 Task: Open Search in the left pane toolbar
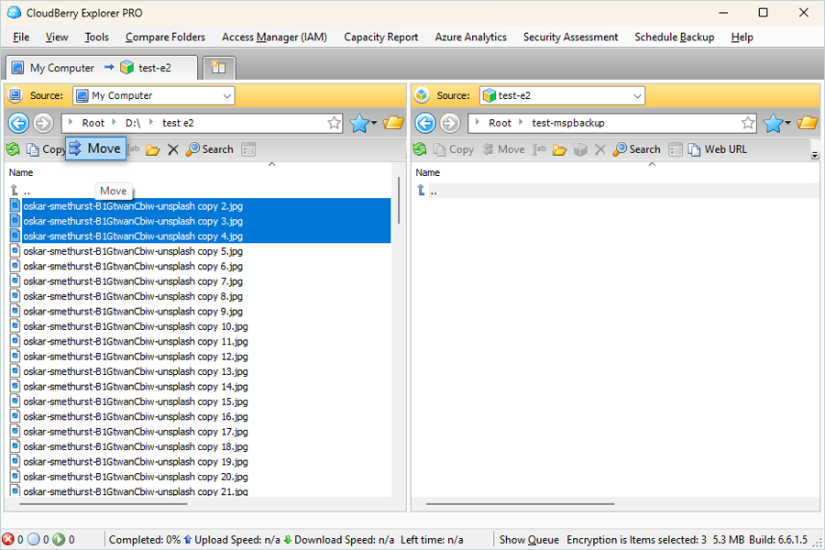click(209, 149)
